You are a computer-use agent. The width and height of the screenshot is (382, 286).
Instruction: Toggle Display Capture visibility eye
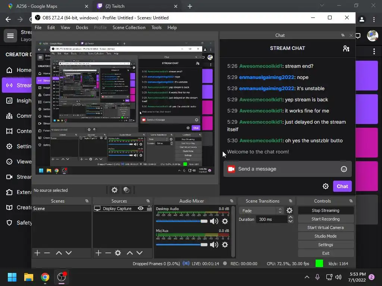[x=141, y=209]
